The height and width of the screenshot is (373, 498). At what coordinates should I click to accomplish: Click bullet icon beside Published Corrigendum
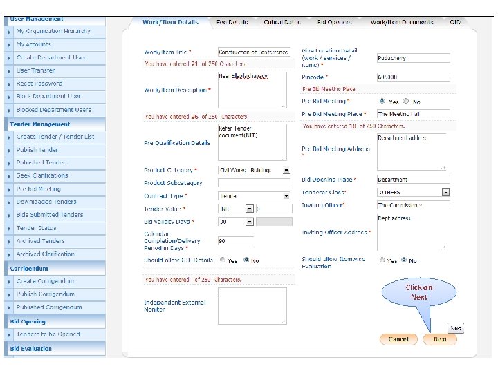click(9, 308)
